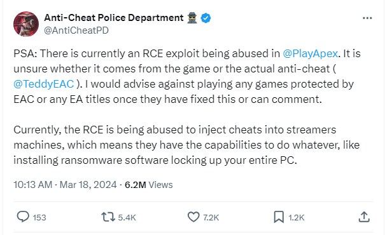Viewport: 385px width, 235px height.
Task: Bookmark this tweet
Action: click(279, 217)
